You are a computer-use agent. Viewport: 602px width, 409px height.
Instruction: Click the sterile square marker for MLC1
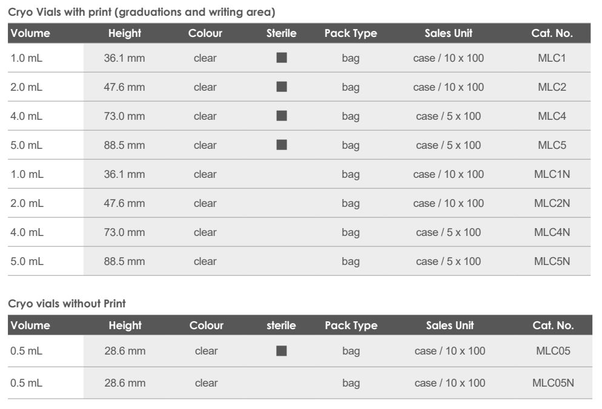[282, 58]
